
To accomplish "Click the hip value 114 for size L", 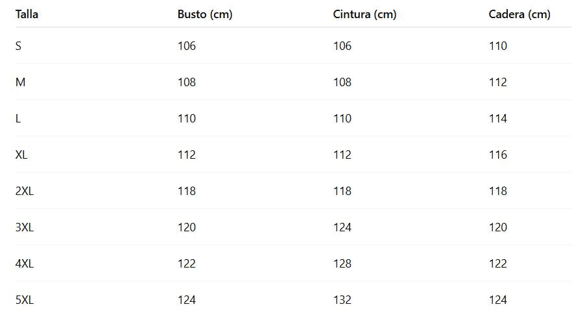I will tap(498, 119).
